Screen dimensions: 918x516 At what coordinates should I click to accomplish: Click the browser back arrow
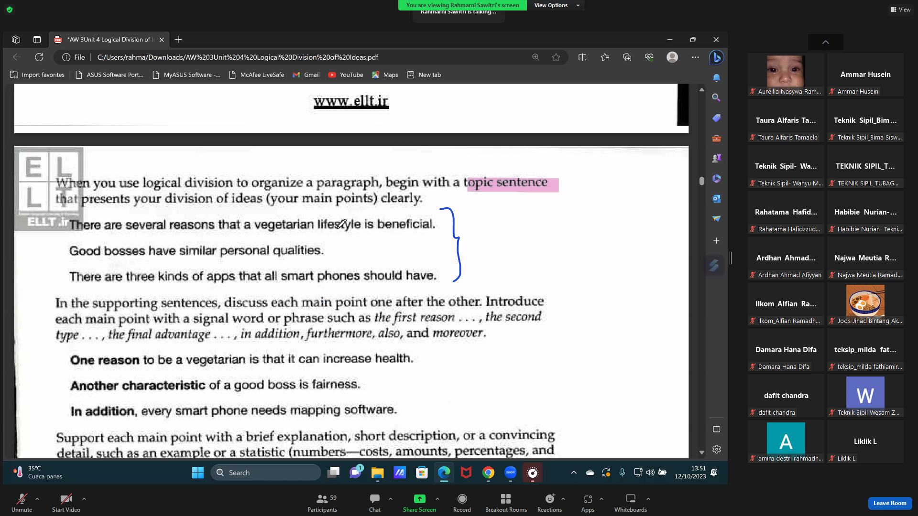tap(17, 57)
